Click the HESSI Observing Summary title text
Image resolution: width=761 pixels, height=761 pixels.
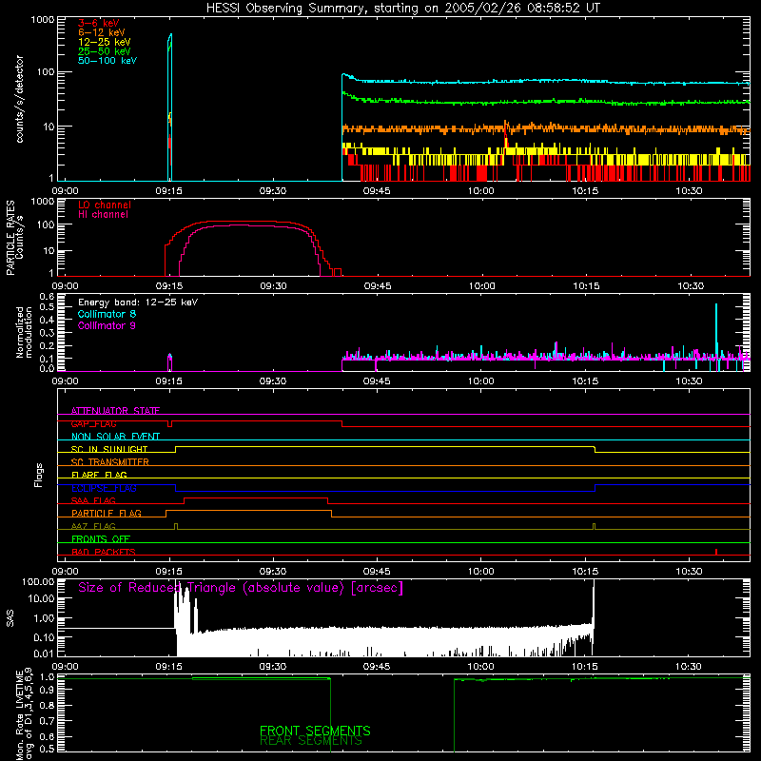coord(402,9)
